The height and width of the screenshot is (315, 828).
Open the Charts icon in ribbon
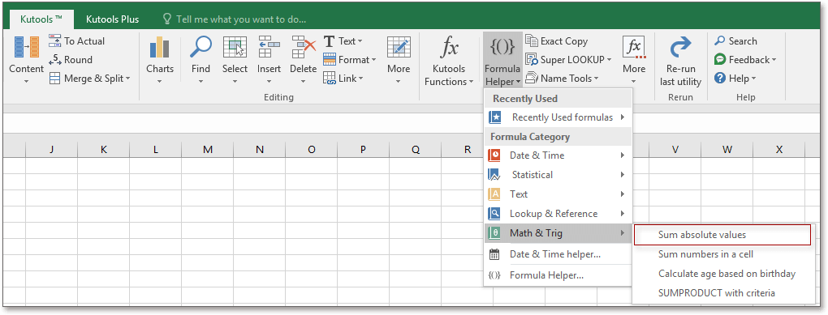[x=159, y=48]
